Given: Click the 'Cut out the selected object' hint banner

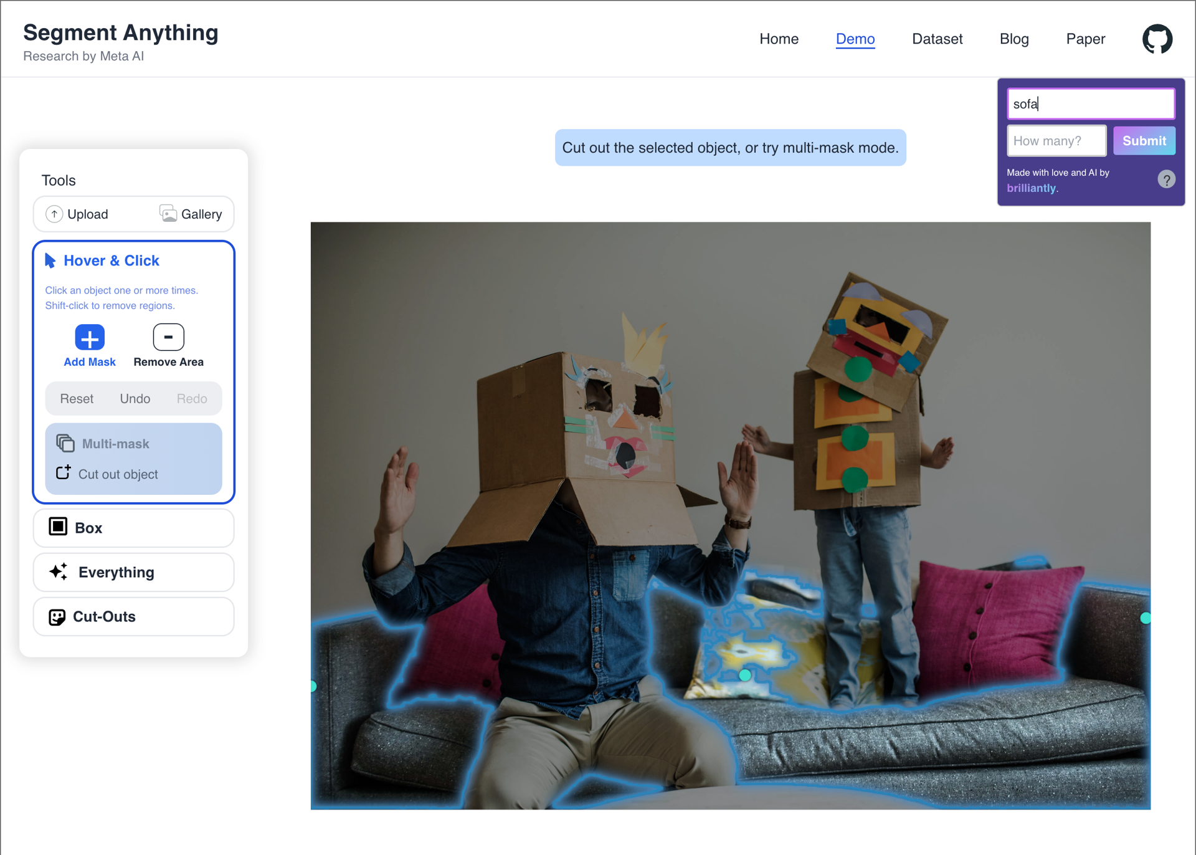Looking at the screenshot, I should pyautogui.click(x=730, y=148).
